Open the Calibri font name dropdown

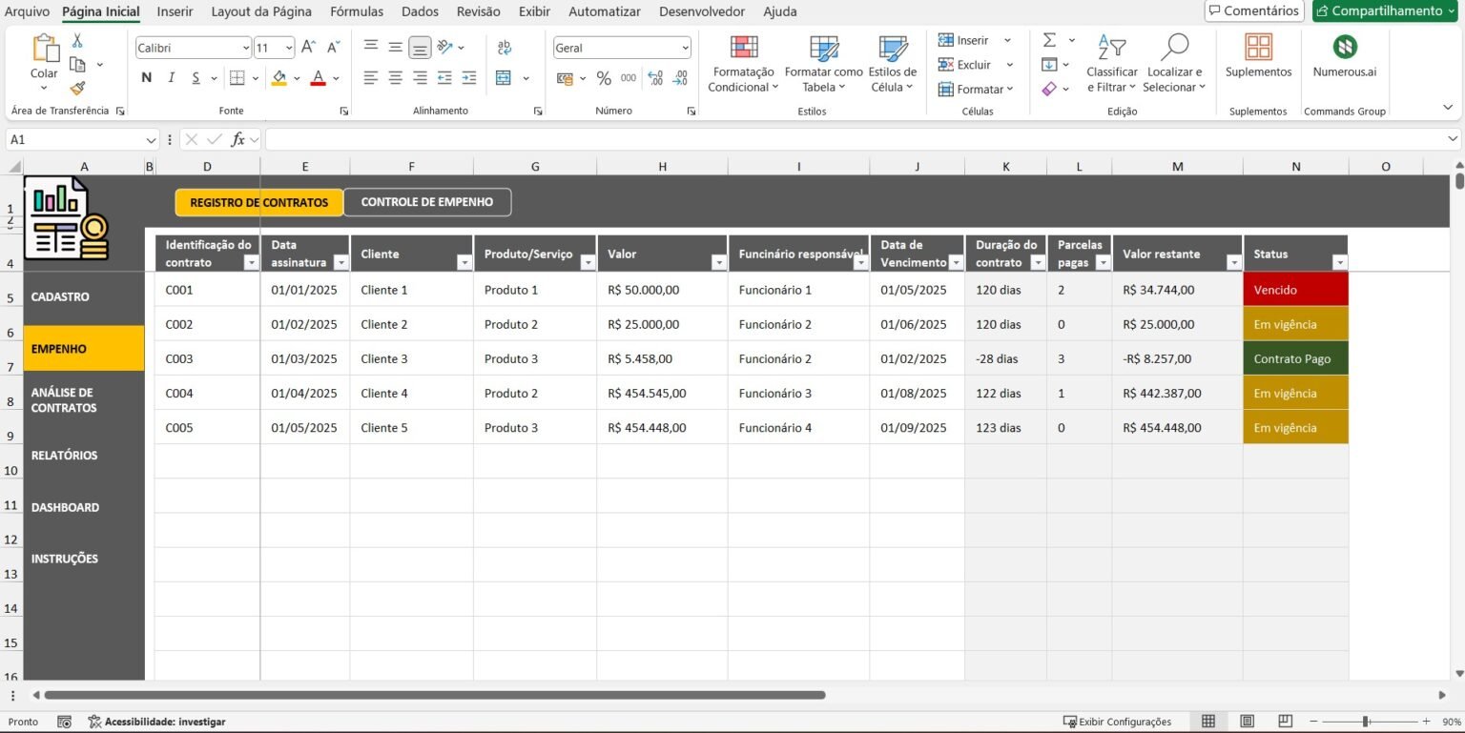point(245,48)
